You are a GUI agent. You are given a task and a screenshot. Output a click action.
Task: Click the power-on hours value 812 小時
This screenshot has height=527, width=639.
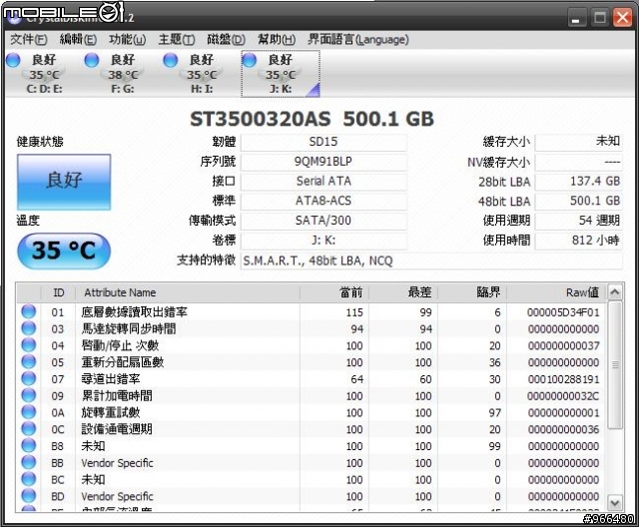578,241
